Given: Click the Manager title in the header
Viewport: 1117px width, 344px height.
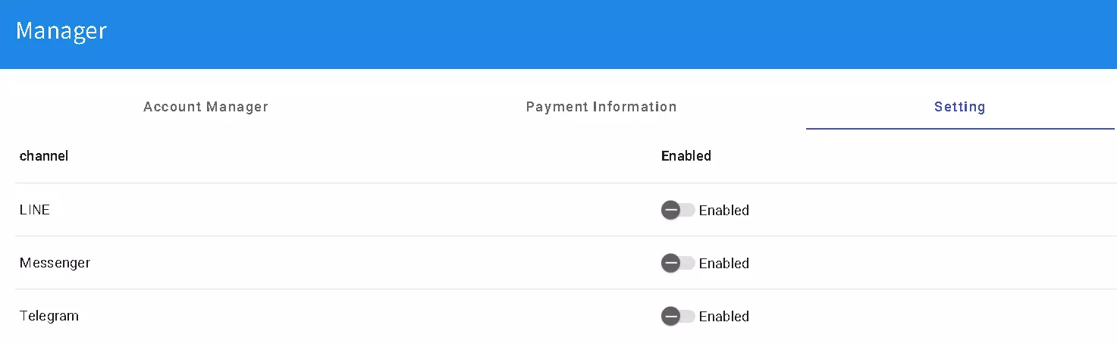Looking at the screenshot, I should click(x=61, y=31).
